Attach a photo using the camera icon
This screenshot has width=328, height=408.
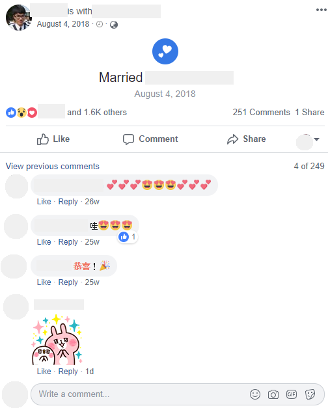click(273, 394)
